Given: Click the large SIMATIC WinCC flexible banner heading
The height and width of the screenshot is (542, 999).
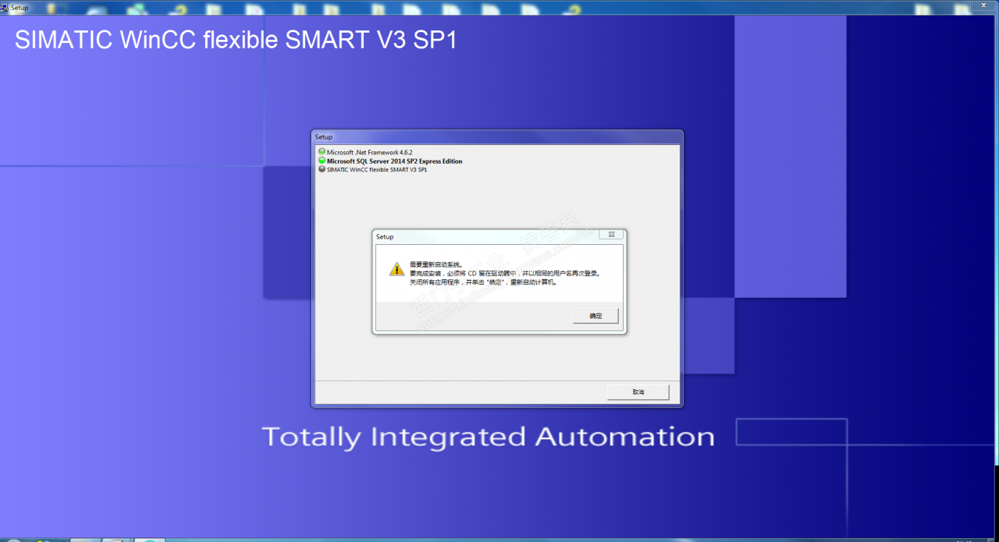Looking at the screenshot, I should [x=236, y=41].
